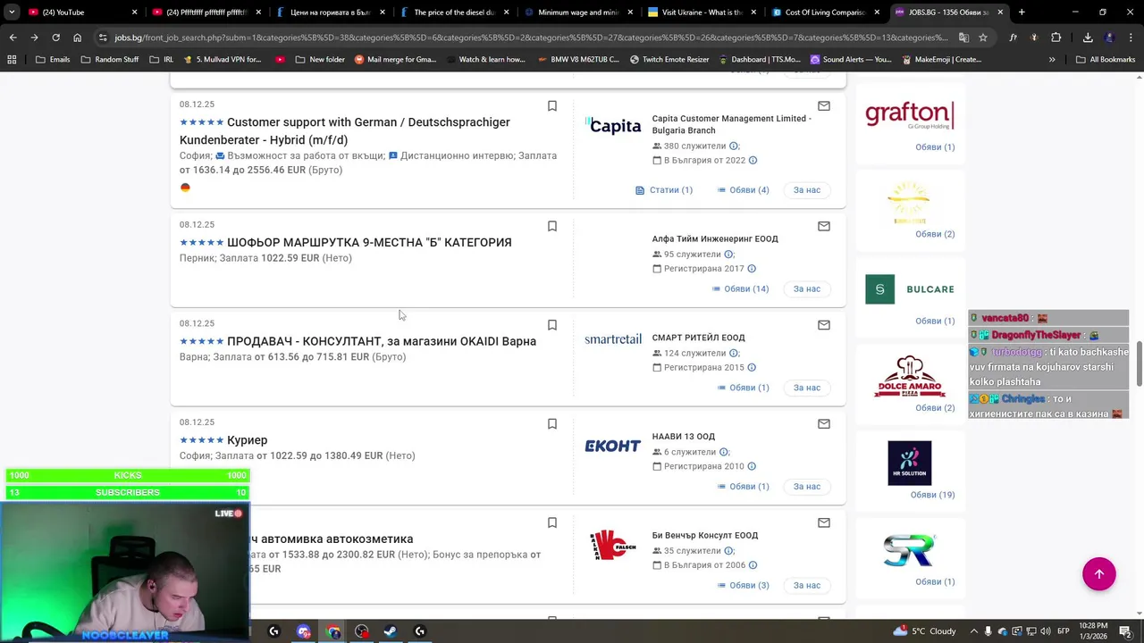Open Алфа Тайм Обяви (14) link

click(x=740, y=289)
